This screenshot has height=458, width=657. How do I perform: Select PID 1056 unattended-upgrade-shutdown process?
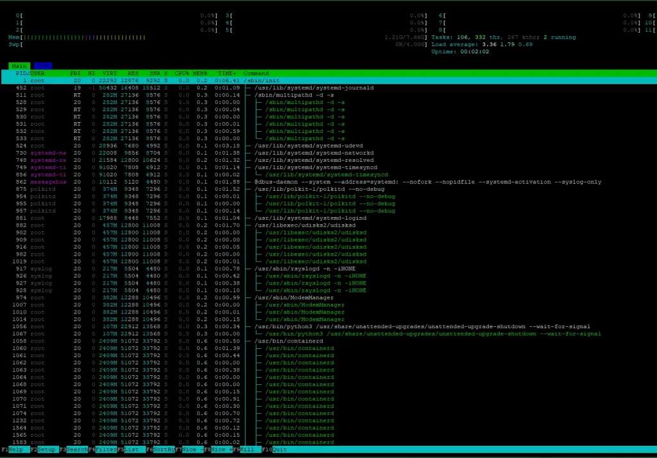[x=328, y=327]
